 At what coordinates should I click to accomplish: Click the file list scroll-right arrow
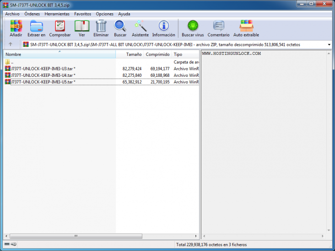pos(196,236)
